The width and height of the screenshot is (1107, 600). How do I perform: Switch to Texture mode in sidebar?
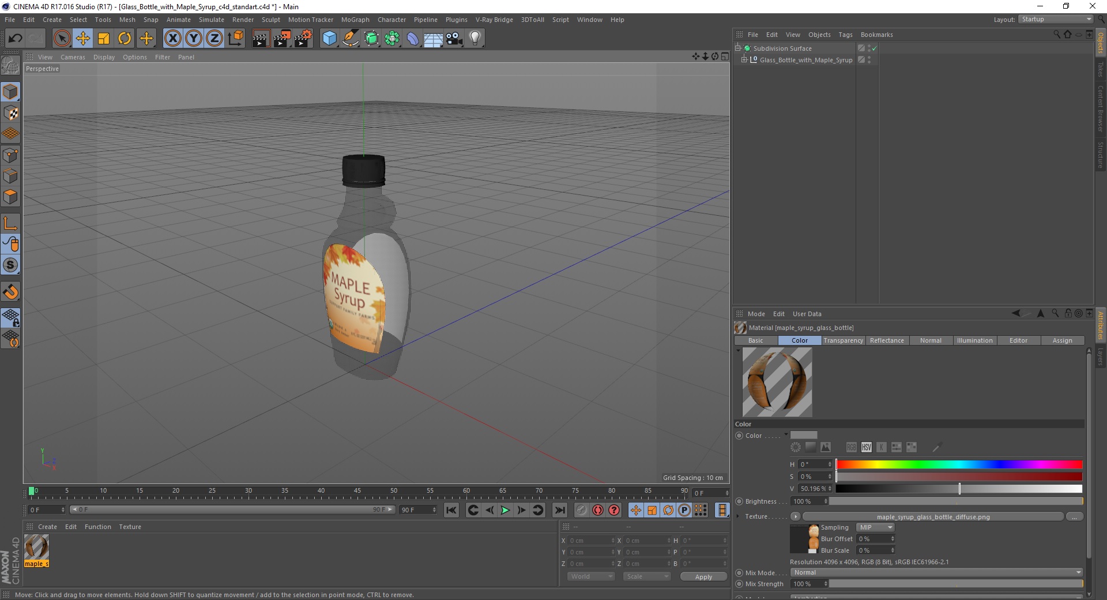point(10,113)
